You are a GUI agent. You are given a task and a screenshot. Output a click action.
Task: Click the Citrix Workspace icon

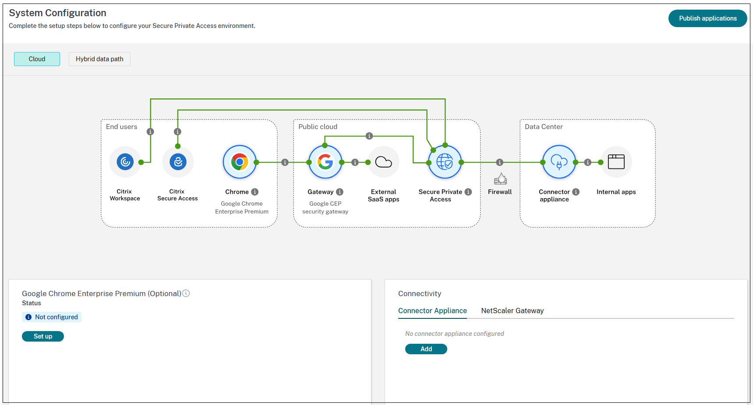coord(125,162)
